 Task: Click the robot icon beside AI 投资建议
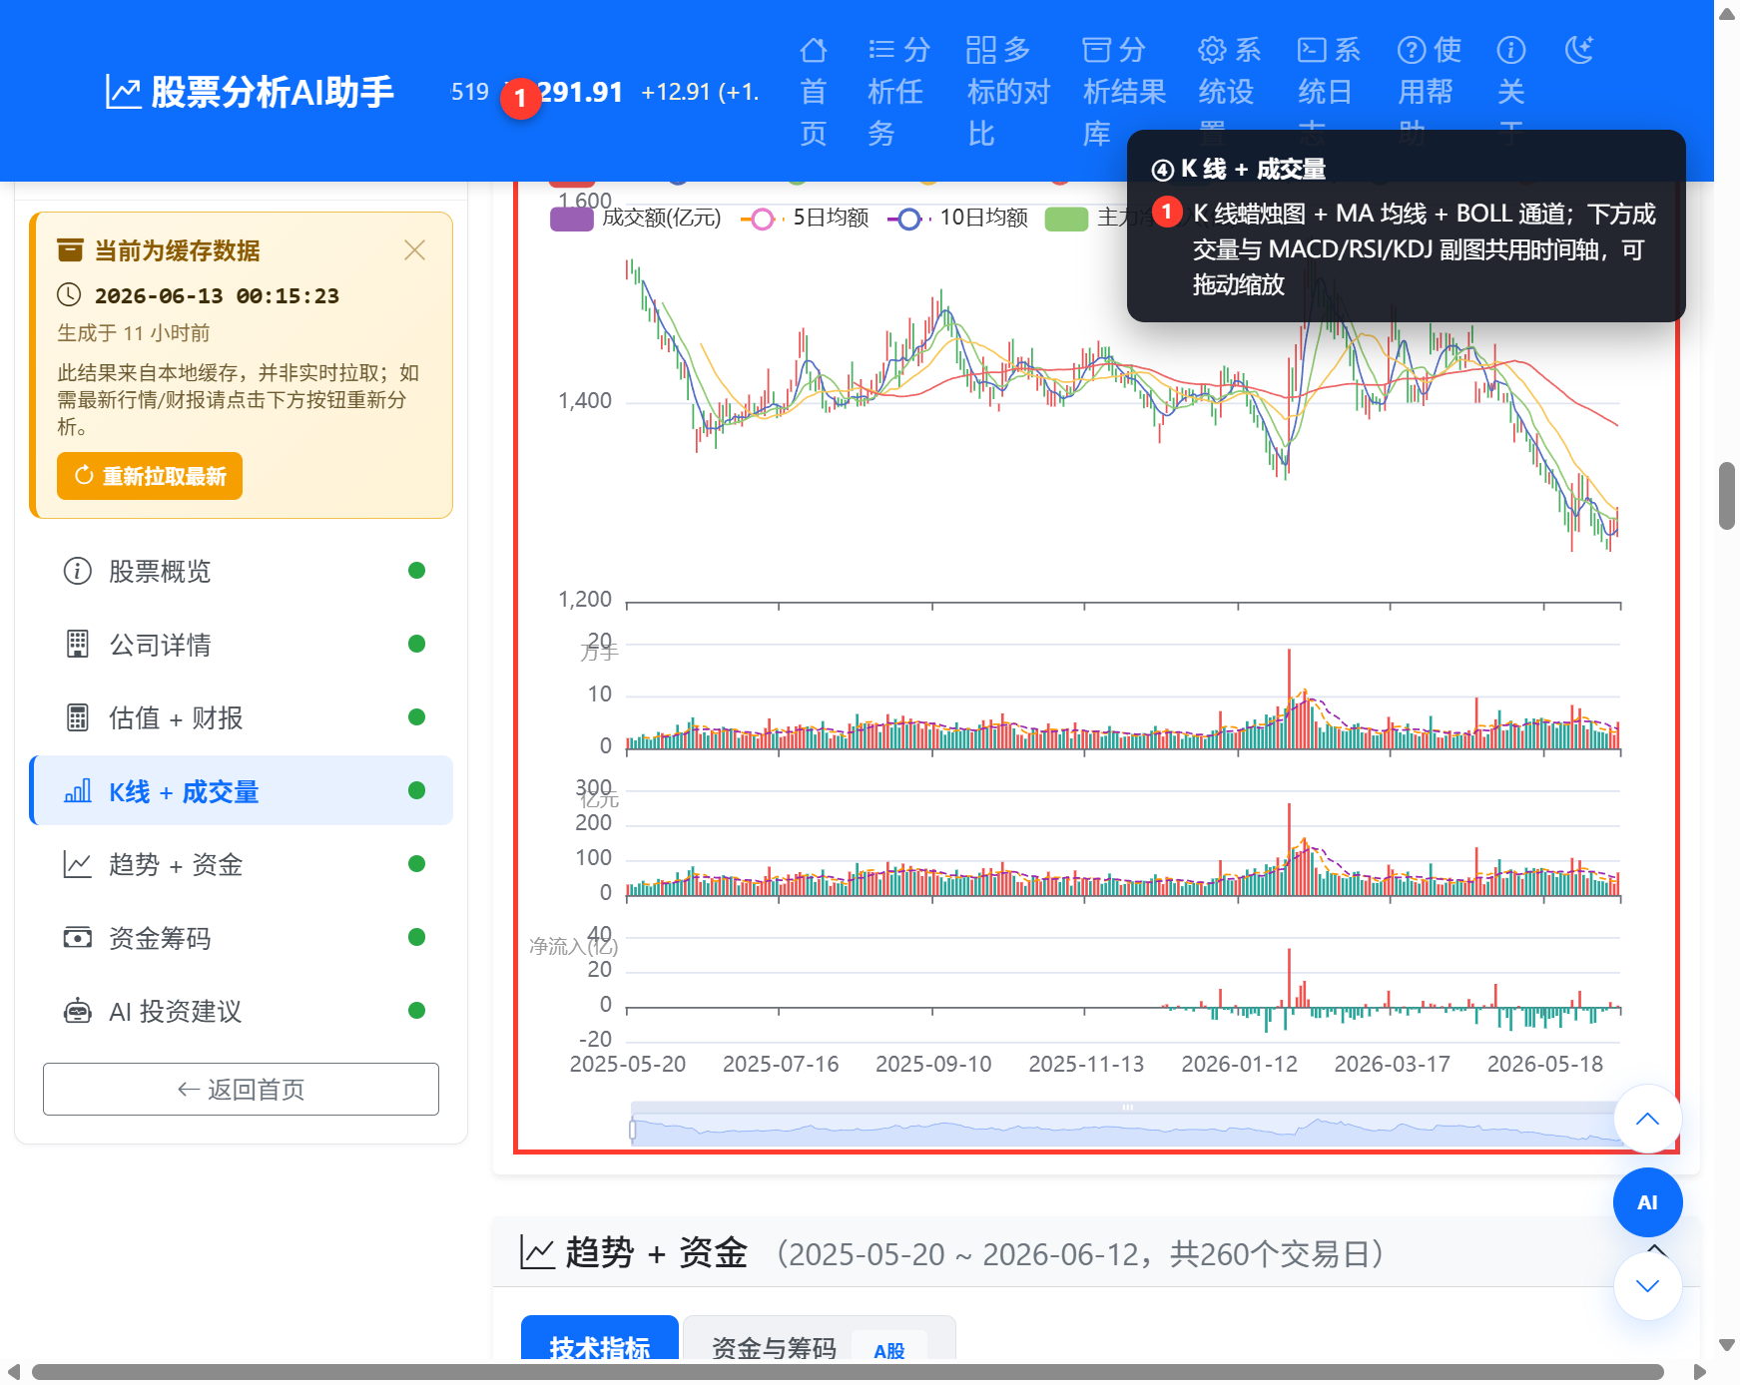(x=77, y=1011)
